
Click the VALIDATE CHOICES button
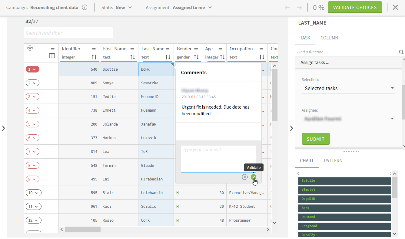pyautogui.click(x=355, y=7)
